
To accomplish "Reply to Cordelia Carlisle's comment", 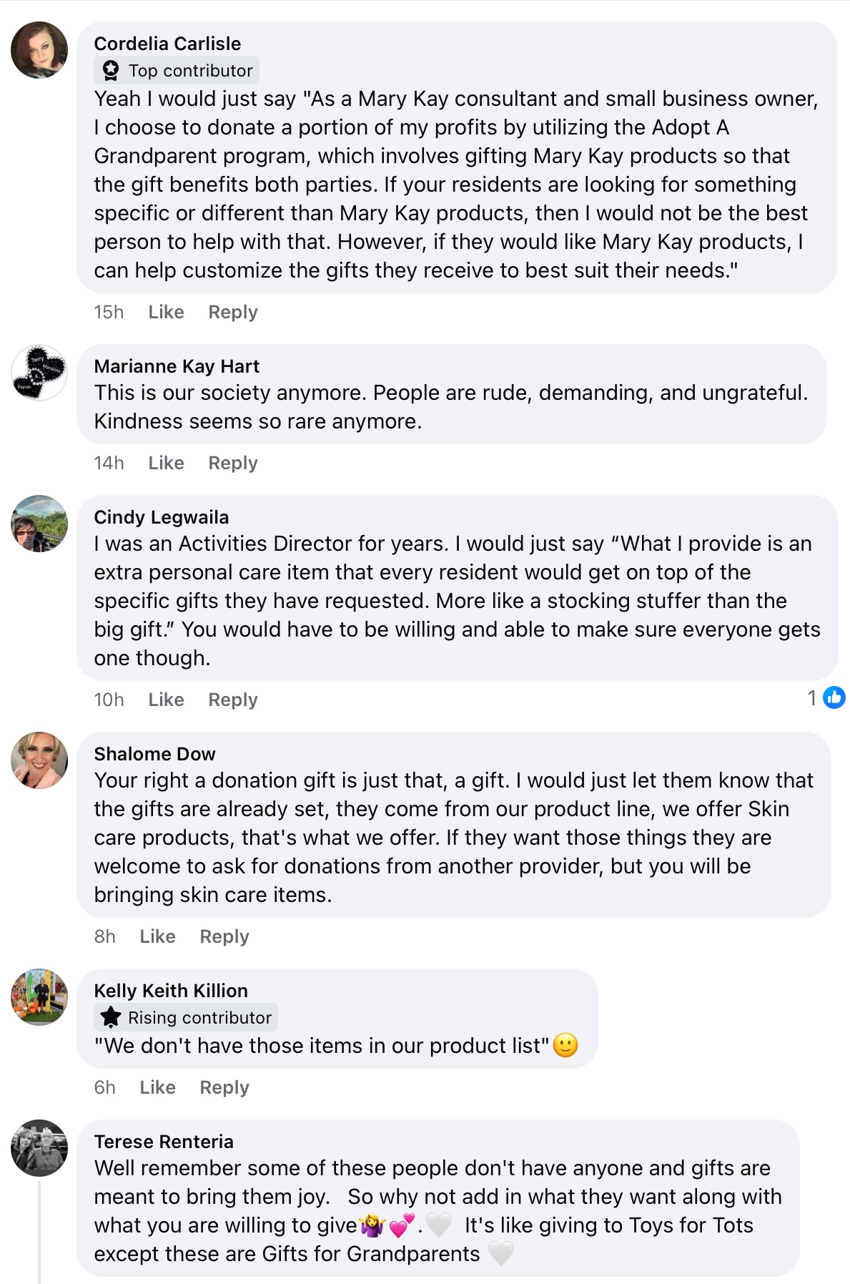I will coord(232,313).
